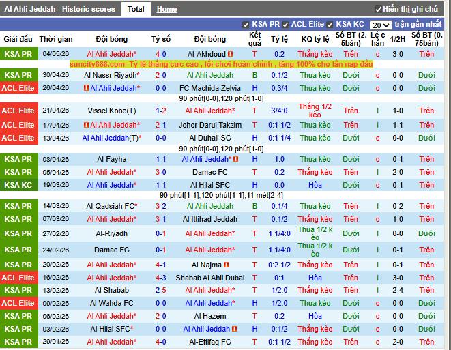
Task: Click the 0-2 half-time score on 14/03/26
Action: (398, 206)
